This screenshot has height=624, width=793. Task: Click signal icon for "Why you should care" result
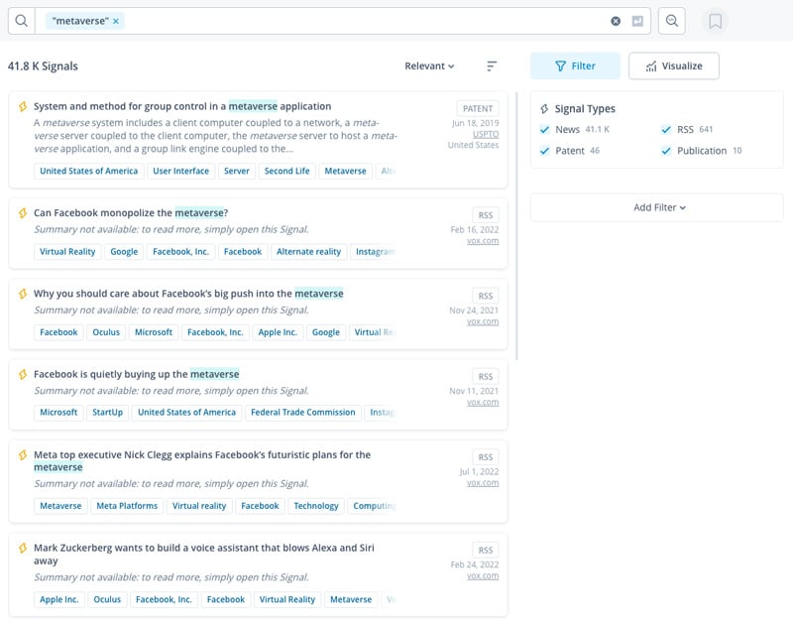23,294
